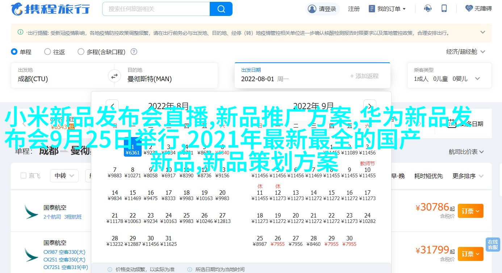Tick the 直飞 direct flight checkbox
Viewport: 502px width, 273px height.
pyautogui.click(x=24, y=176)
